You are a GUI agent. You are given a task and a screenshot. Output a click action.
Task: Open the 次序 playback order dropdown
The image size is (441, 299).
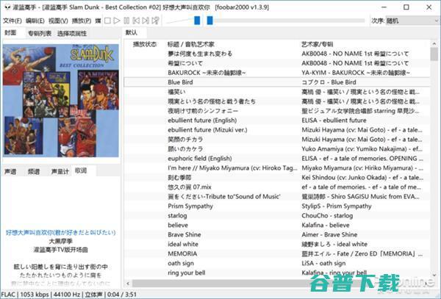(x=412, y=21)
